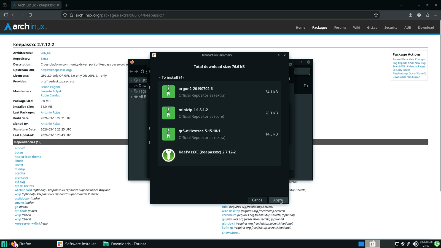This screenshot has width=441, height=248.
Task: Open the Firefox extensions icon
Action: click(427, 15)
